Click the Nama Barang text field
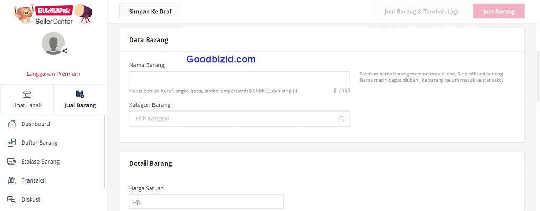Image resolution: width=540 pixels, height=211 pixels. 239,78
